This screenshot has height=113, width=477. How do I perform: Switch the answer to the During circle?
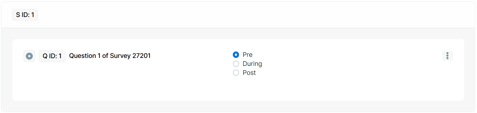(236, 64)
